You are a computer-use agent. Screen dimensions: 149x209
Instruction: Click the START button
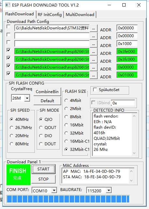pos(43,169)
